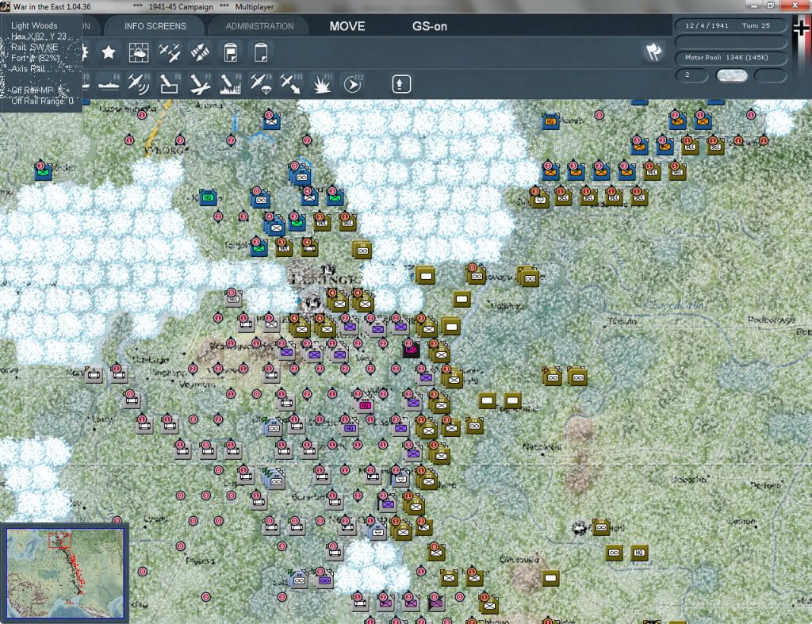Select the F5 air reconnaissance icon
812x624 pixels.
pos(139,84)
